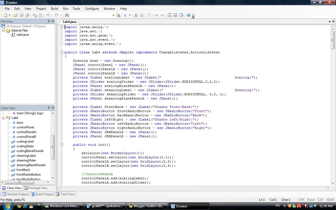The image size is (336, 210).
Task: Click the Undo arrow toolbar icon
Action: point(48,15)
